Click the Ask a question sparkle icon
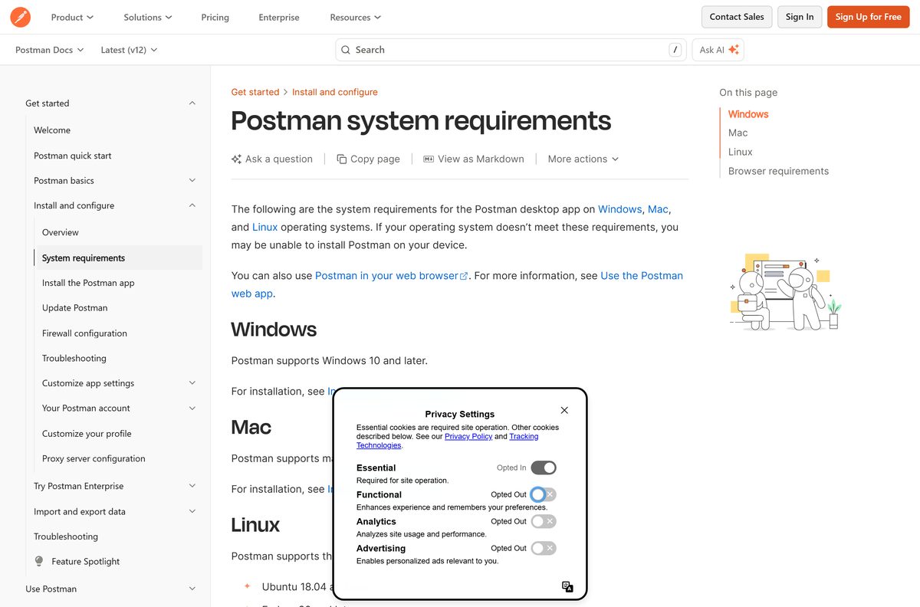 click(236, 159)
